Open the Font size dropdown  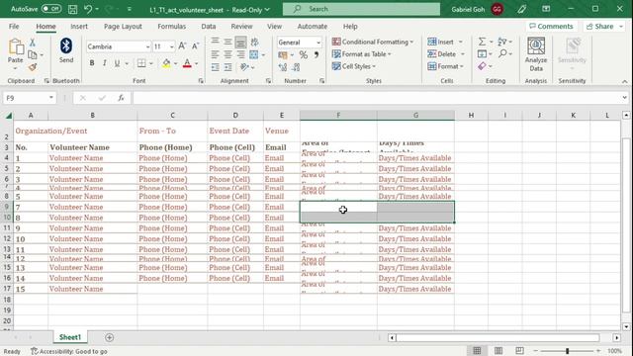pyautogui.click(x=171, y=46)
